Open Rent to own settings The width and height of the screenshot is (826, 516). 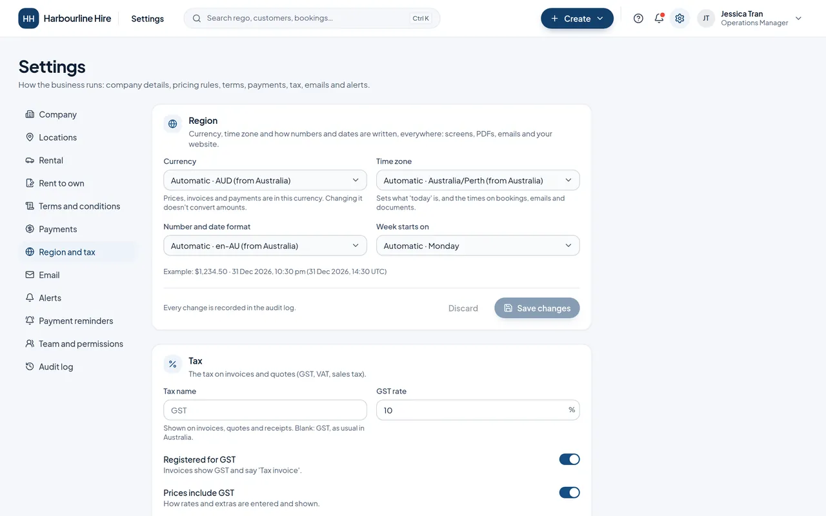(78, 183)
